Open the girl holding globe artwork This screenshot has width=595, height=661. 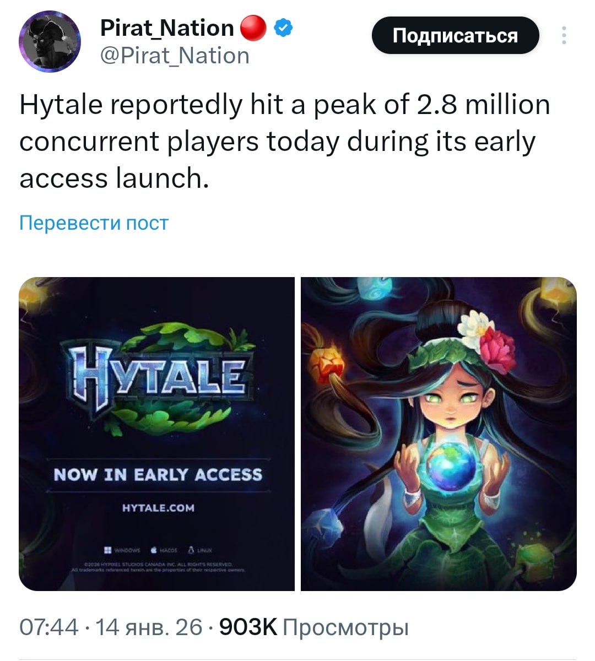click(x=439, y=434)
